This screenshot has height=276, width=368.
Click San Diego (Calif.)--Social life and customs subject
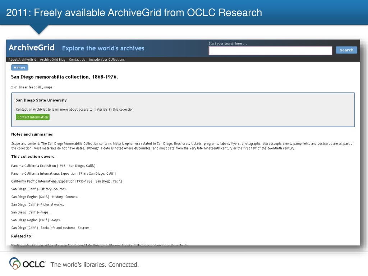pos(51,227)
